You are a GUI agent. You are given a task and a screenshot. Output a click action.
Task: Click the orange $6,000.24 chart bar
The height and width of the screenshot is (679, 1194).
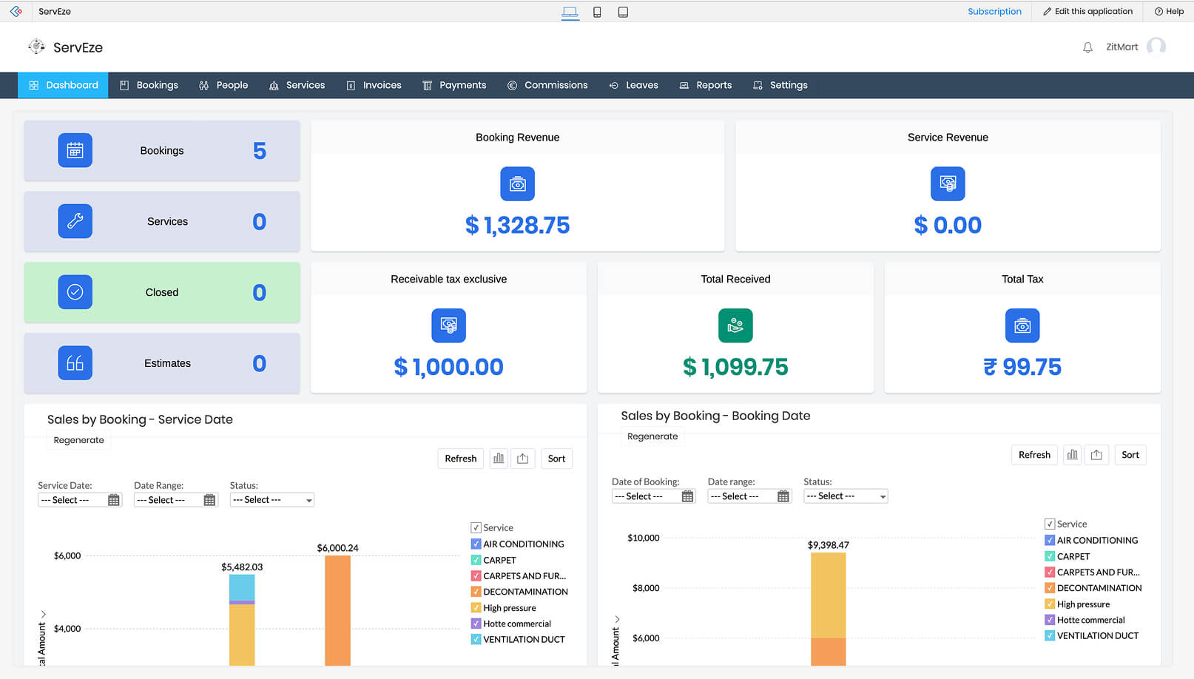coord(337,610)
